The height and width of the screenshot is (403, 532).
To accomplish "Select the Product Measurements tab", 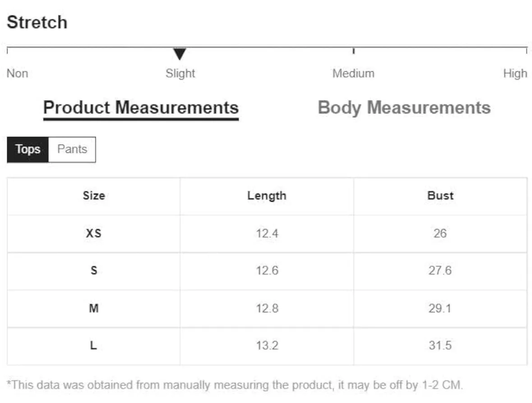I will [141, 109].
